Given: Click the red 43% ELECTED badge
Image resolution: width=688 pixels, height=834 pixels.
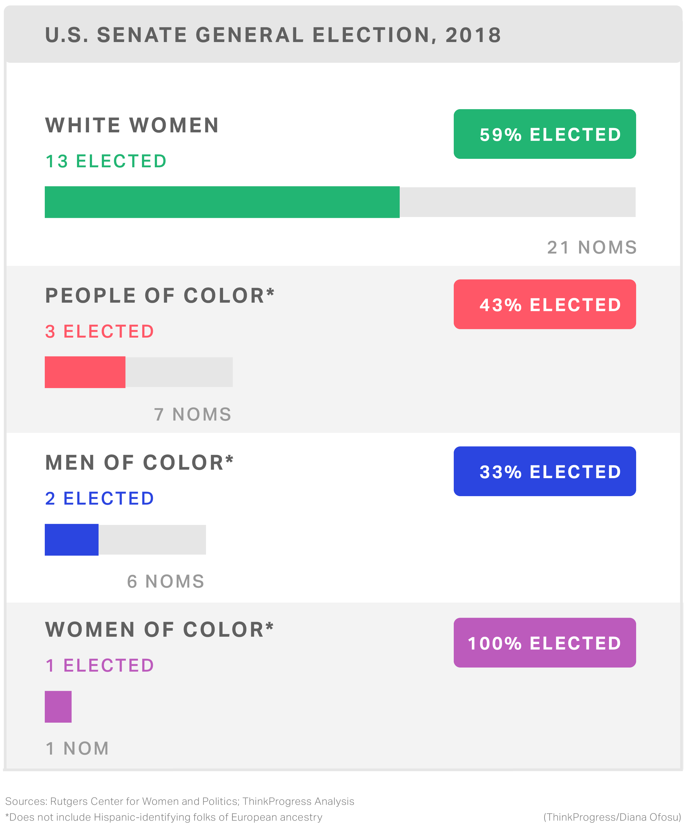Looking at the screenshot, I should (545, 304).
